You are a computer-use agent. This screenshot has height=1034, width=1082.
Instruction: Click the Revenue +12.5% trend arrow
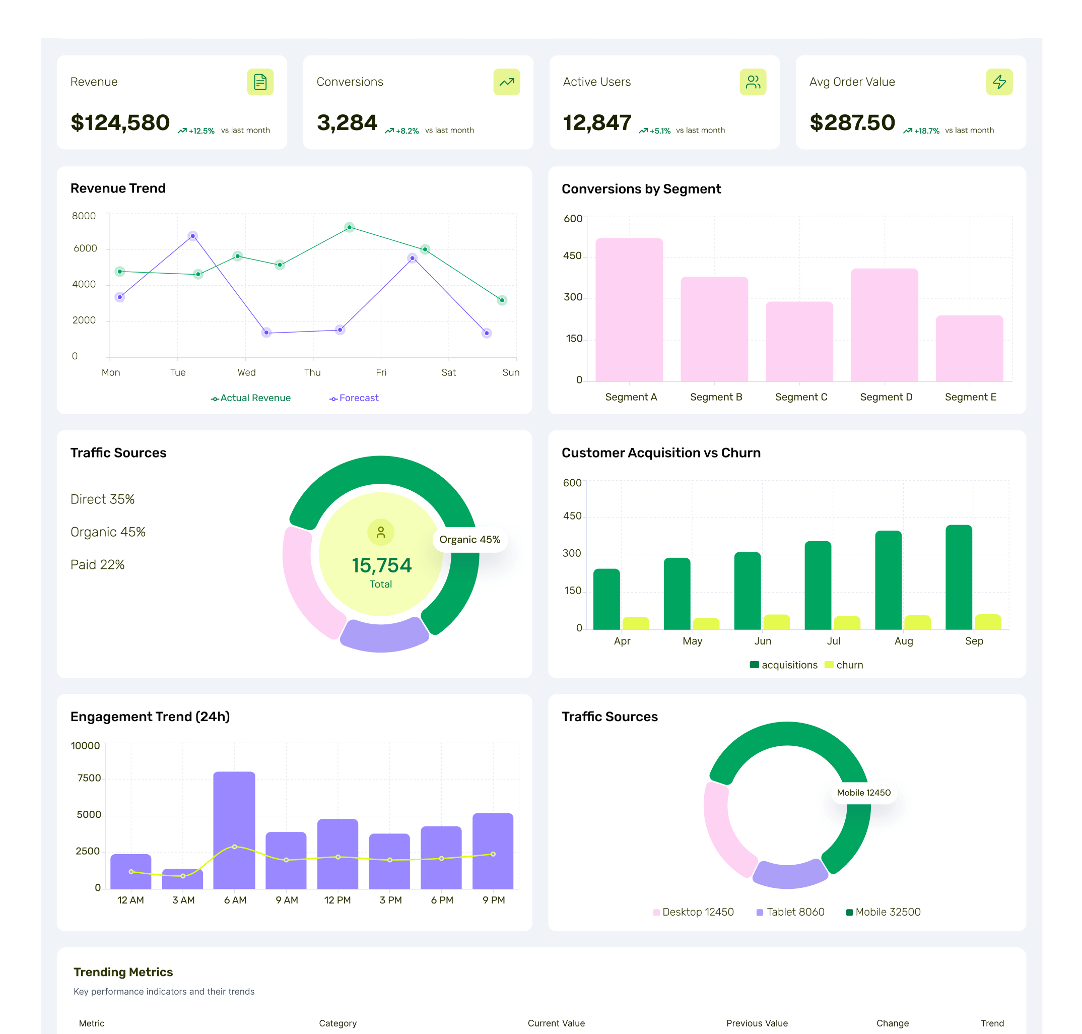click(x=182, y=131)
